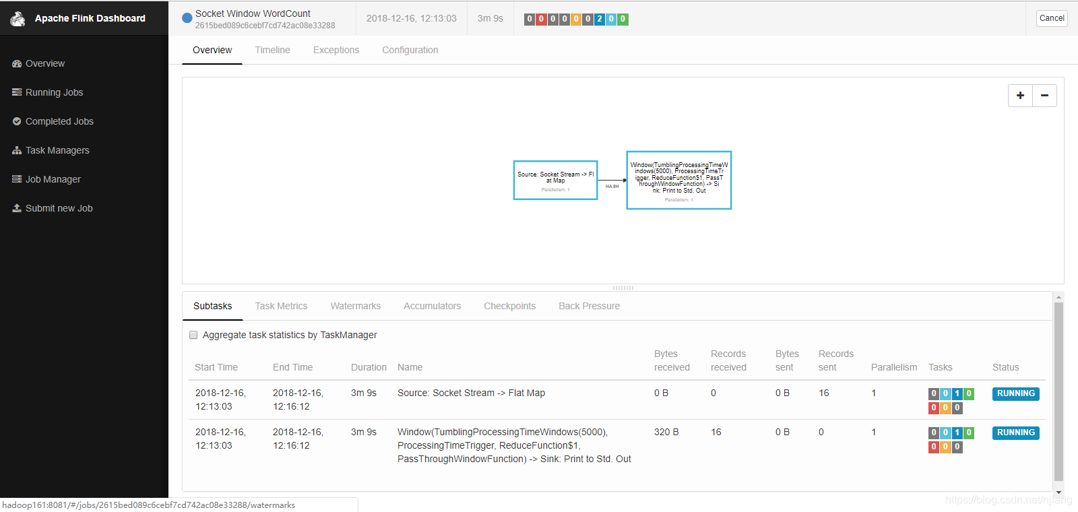The width and height of the screenshot is (1078, 512).
Task: Select the Source: Socket Stream graph node
Action: coord(556,180)
